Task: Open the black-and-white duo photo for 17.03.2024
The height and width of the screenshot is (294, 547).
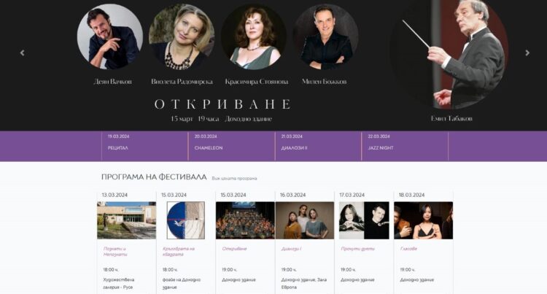Action: click(364, 220)
